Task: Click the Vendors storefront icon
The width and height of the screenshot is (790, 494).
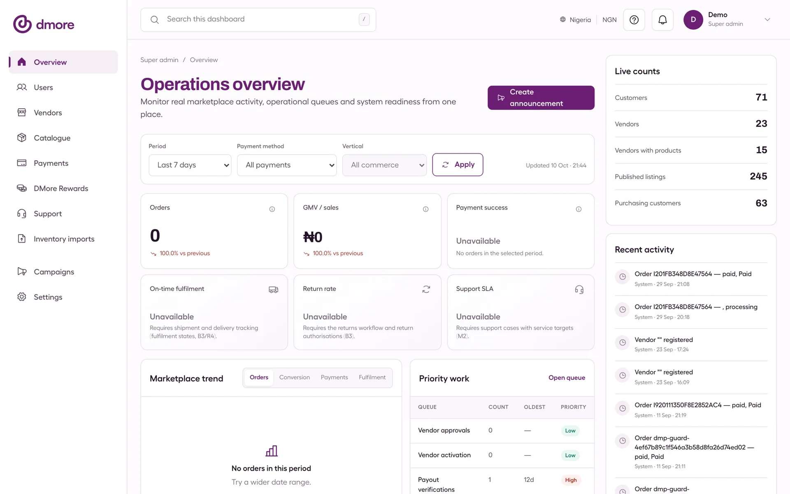Action: pos(22,112)
